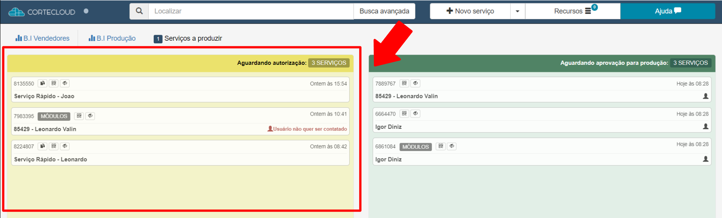
Task: Open the QR code for service 8135550
Action: 54,83
